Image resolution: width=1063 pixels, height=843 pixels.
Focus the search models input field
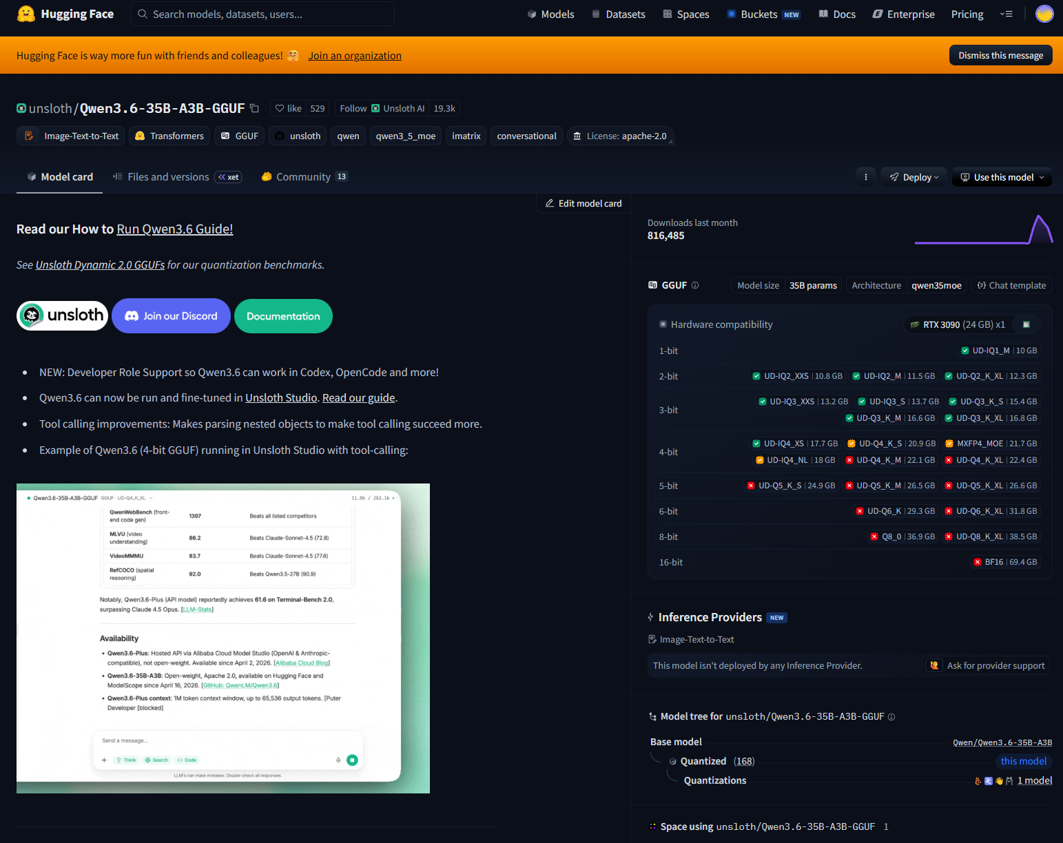click(262, 14)
